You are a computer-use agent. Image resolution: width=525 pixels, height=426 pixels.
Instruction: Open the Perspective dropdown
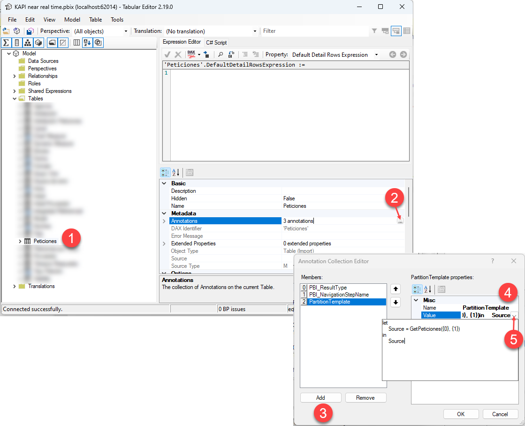tap(125, 31)
